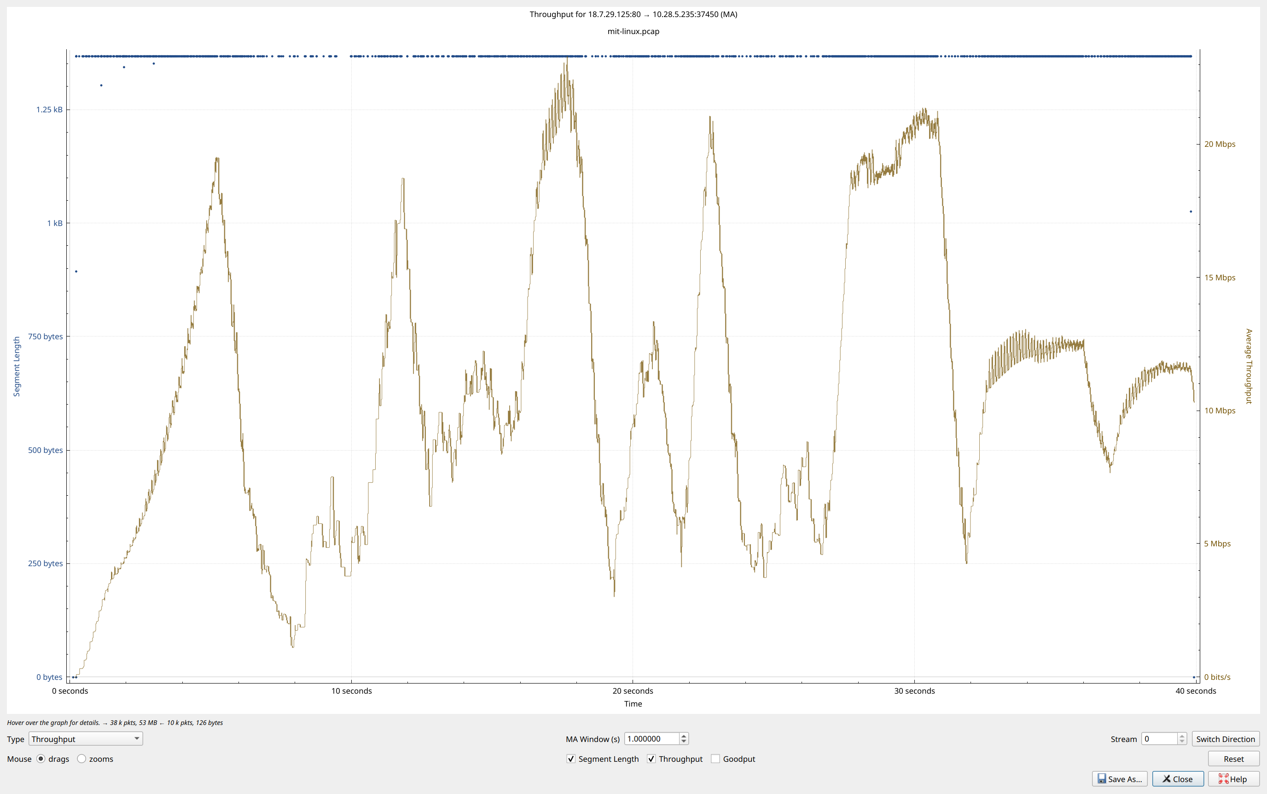This screenshot has height=794, width=1267.
Task: Click inside the Stream number field
Action: point(1159,739)
